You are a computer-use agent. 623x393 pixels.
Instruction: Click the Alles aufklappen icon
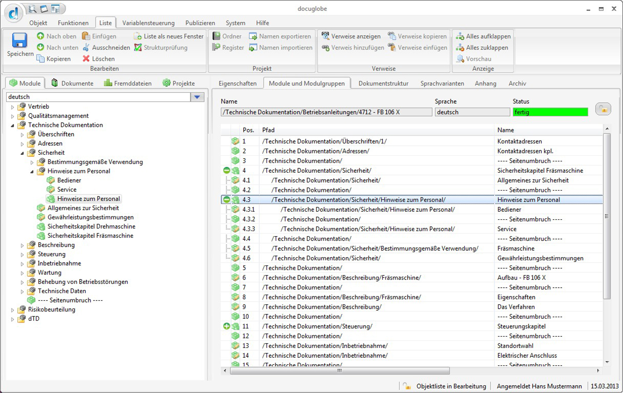click(460, 36)
